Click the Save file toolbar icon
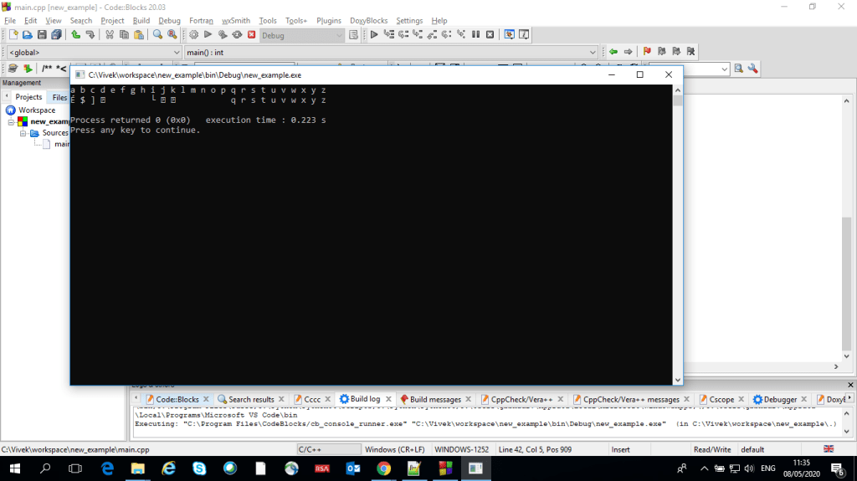This screenshot has width=857, height=481. click(42, 35)
